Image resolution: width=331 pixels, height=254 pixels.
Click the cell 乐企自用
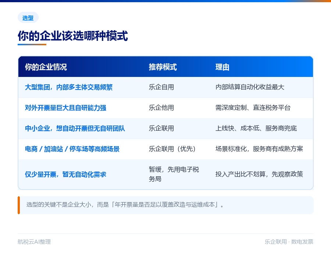[x=161, y=87]
